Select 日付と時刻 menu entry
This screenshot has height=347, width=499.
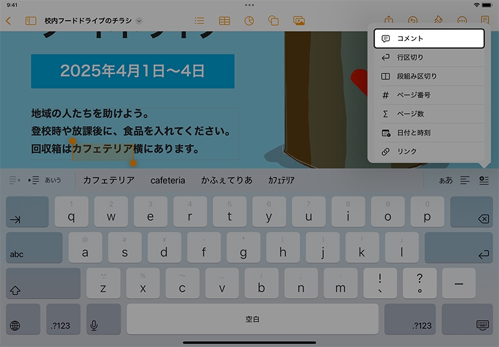(x=429, y=133)
